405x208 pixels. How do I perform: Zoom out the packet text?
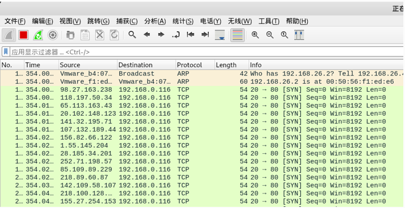coord(270,35)
